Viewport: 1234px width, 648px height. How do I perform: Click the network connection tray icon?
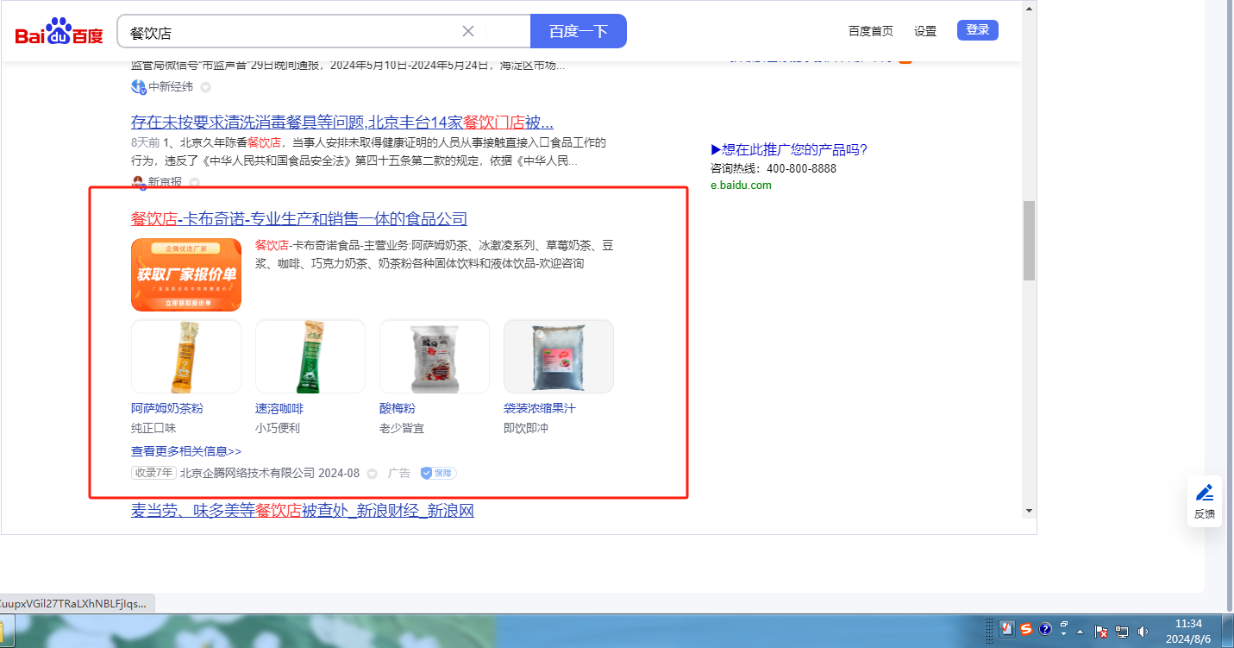1122,632
